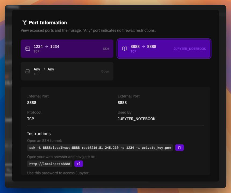Click the Port Information heading
This screenshot has height=193, width=231.
(48, 23)
